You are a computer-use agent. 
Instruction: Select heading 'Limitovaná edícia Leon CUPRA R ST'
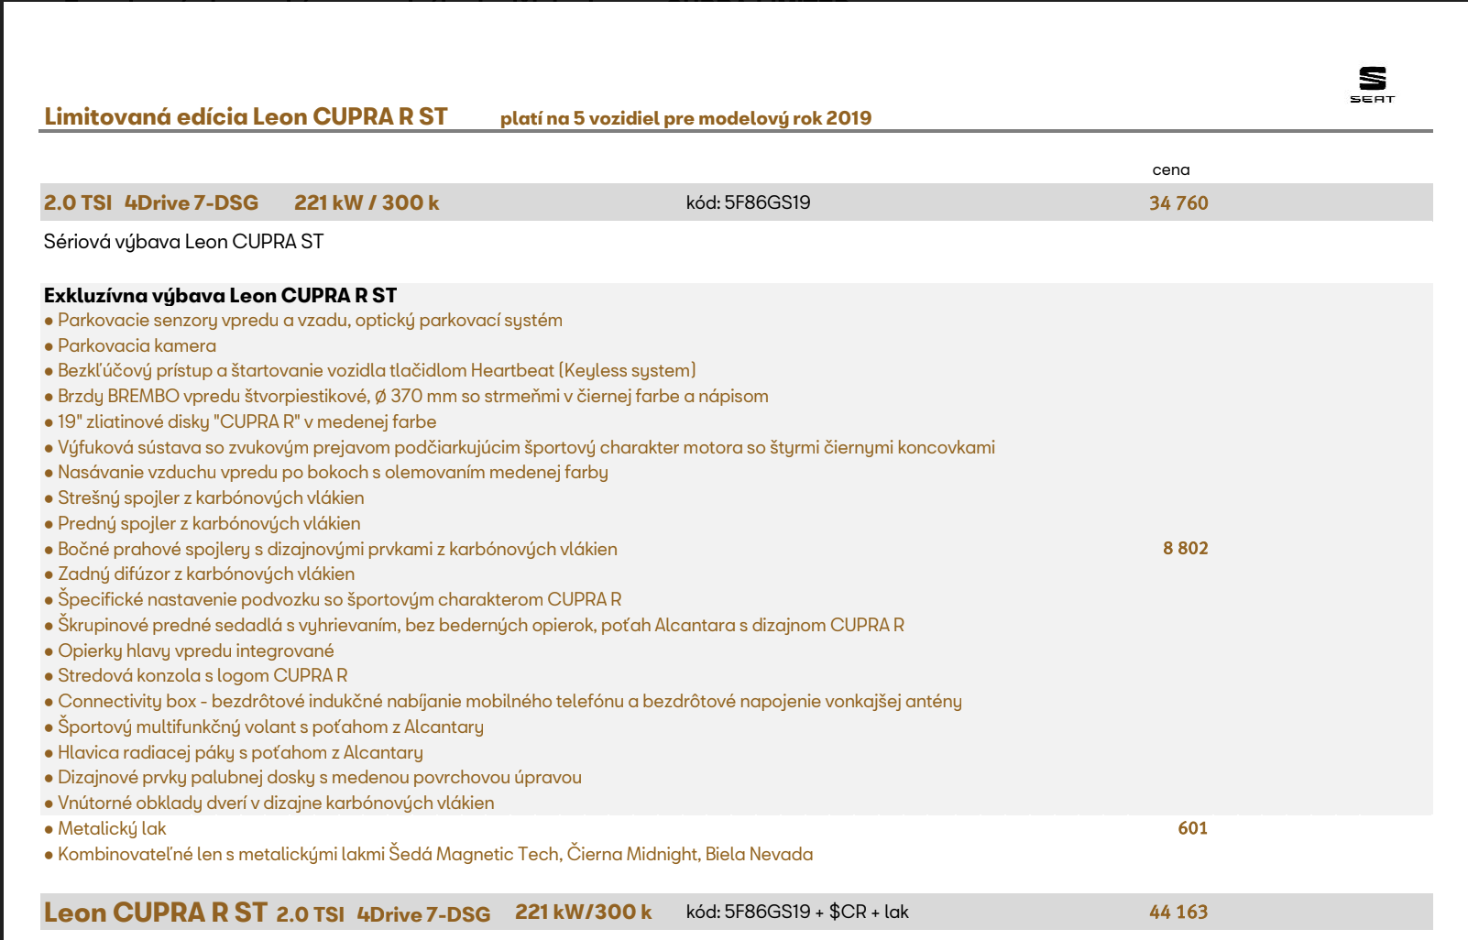pyautogui.click(x=246, y=116)
